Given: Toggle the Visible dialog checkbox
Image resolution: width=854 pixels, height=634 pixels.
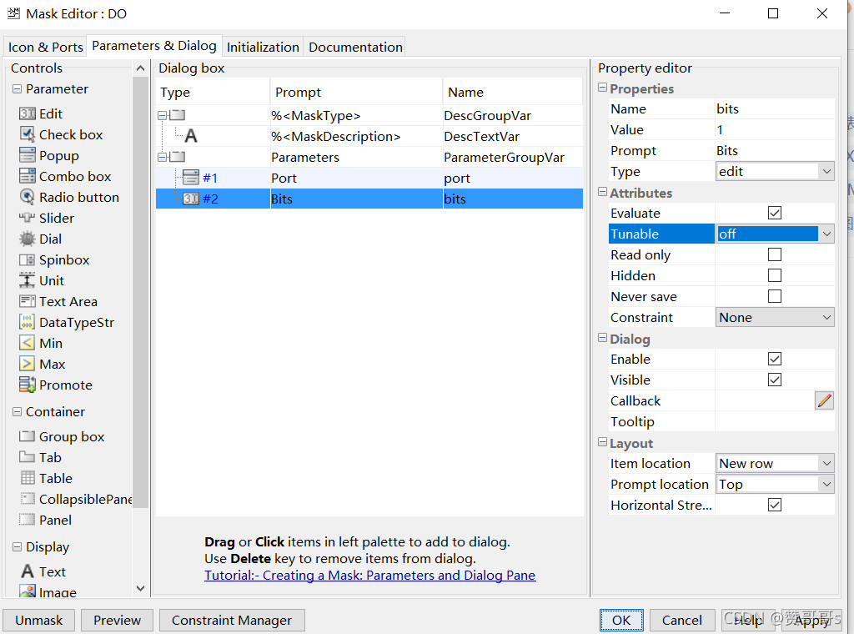Looking at the screenshot, I should click(x=775, y=380).
